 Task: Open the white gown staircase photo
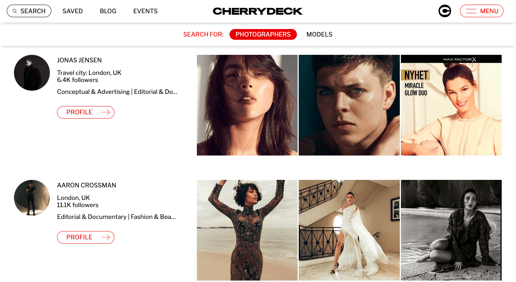(x=349, y=230)
